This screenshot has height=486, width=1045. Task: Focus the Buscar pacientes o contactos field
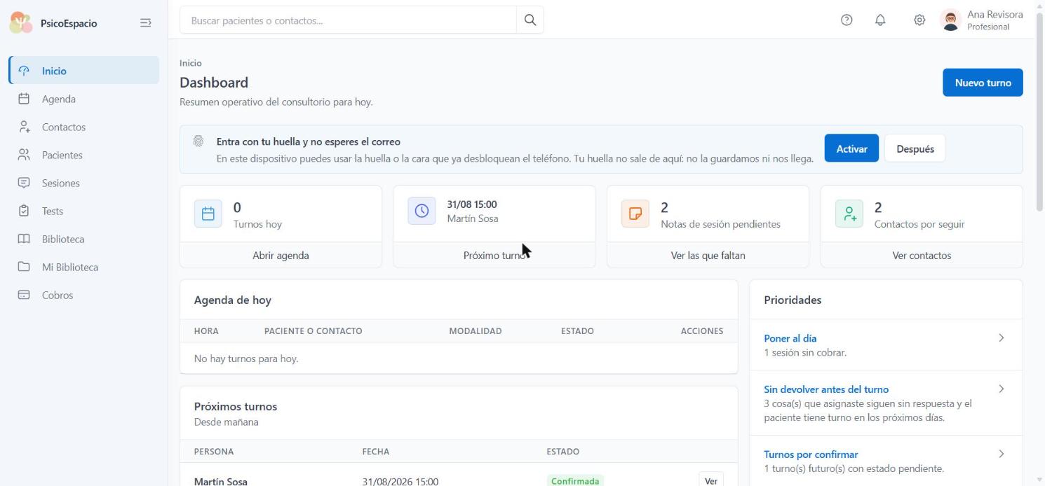tap(348, 20)
